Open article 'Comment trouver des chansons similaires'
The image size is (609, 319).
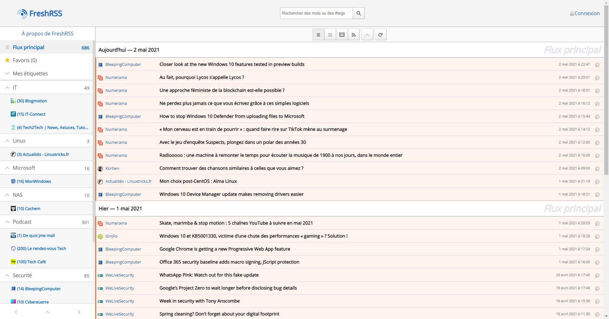pos(231,168)
